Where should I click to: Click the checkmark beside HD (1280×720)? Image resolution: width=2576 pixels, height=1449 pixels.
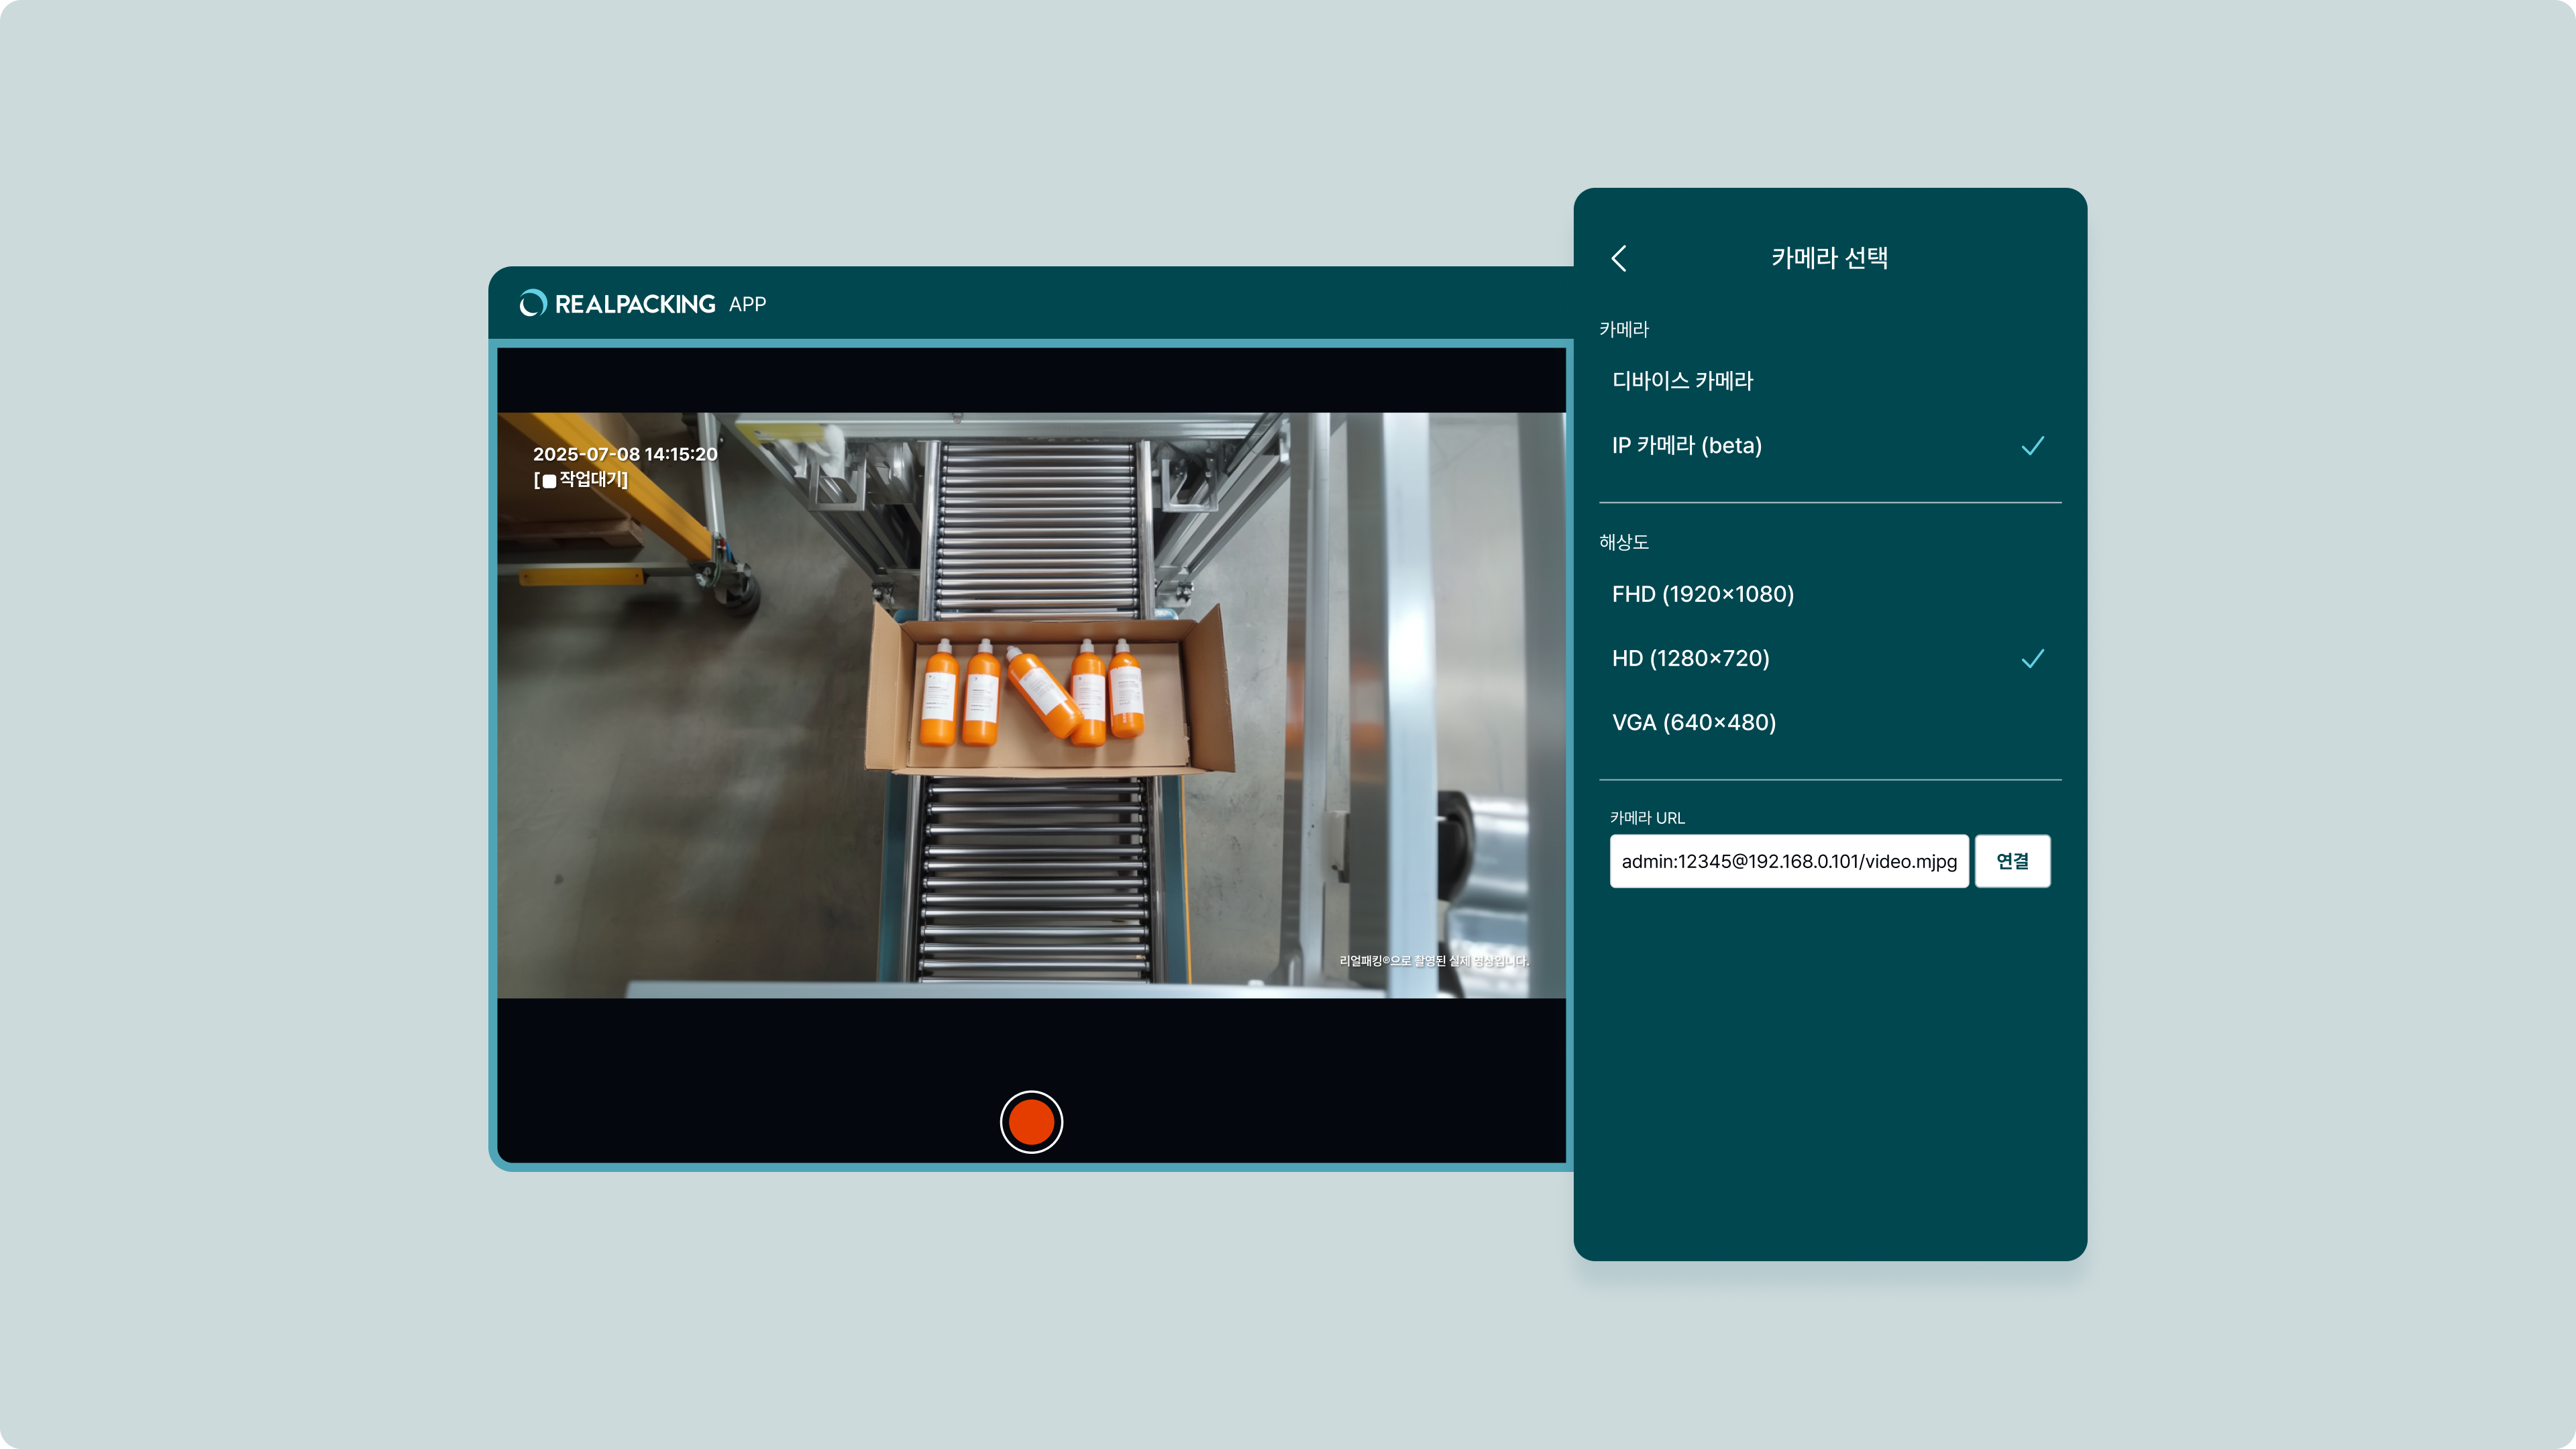tap(2032, 659)
